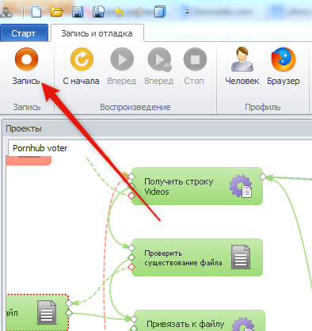Screen dimensions: 312x331
Task: Switch to the Старт tab
Action: (24, 33)
